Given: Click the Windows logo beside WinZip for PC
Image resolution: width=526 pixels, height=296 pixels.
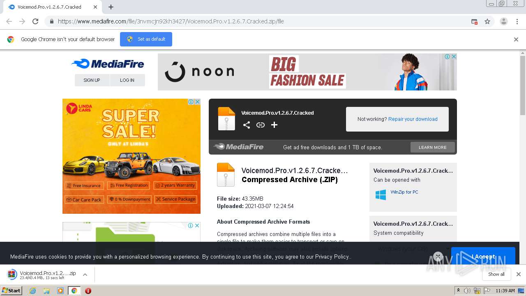Looking at the screenshot, I should click(381, 195).
